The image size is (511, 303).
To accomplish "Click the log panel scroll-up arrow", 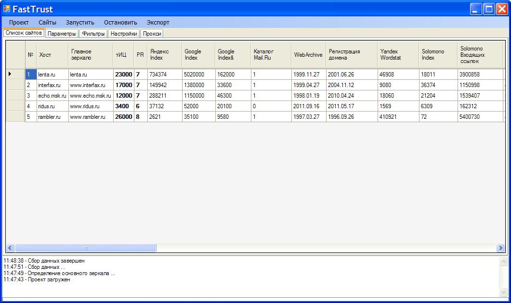I will pos(503,261).
